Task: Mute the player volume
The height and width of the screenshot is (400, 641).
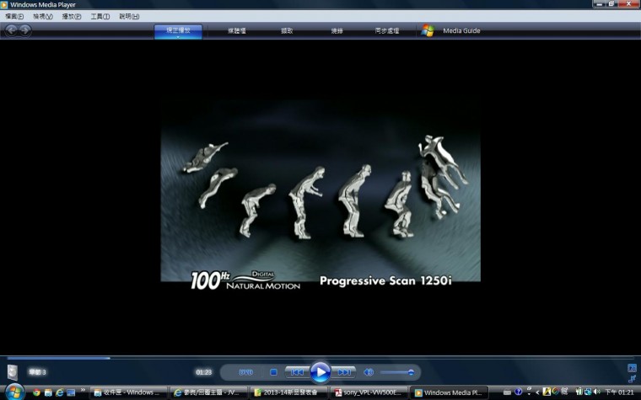Action: (x=369, y=371)
